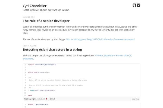Screen dimensions: 163x108
Task: Click the October 30, 2015 post date
Action: (29, 46)
